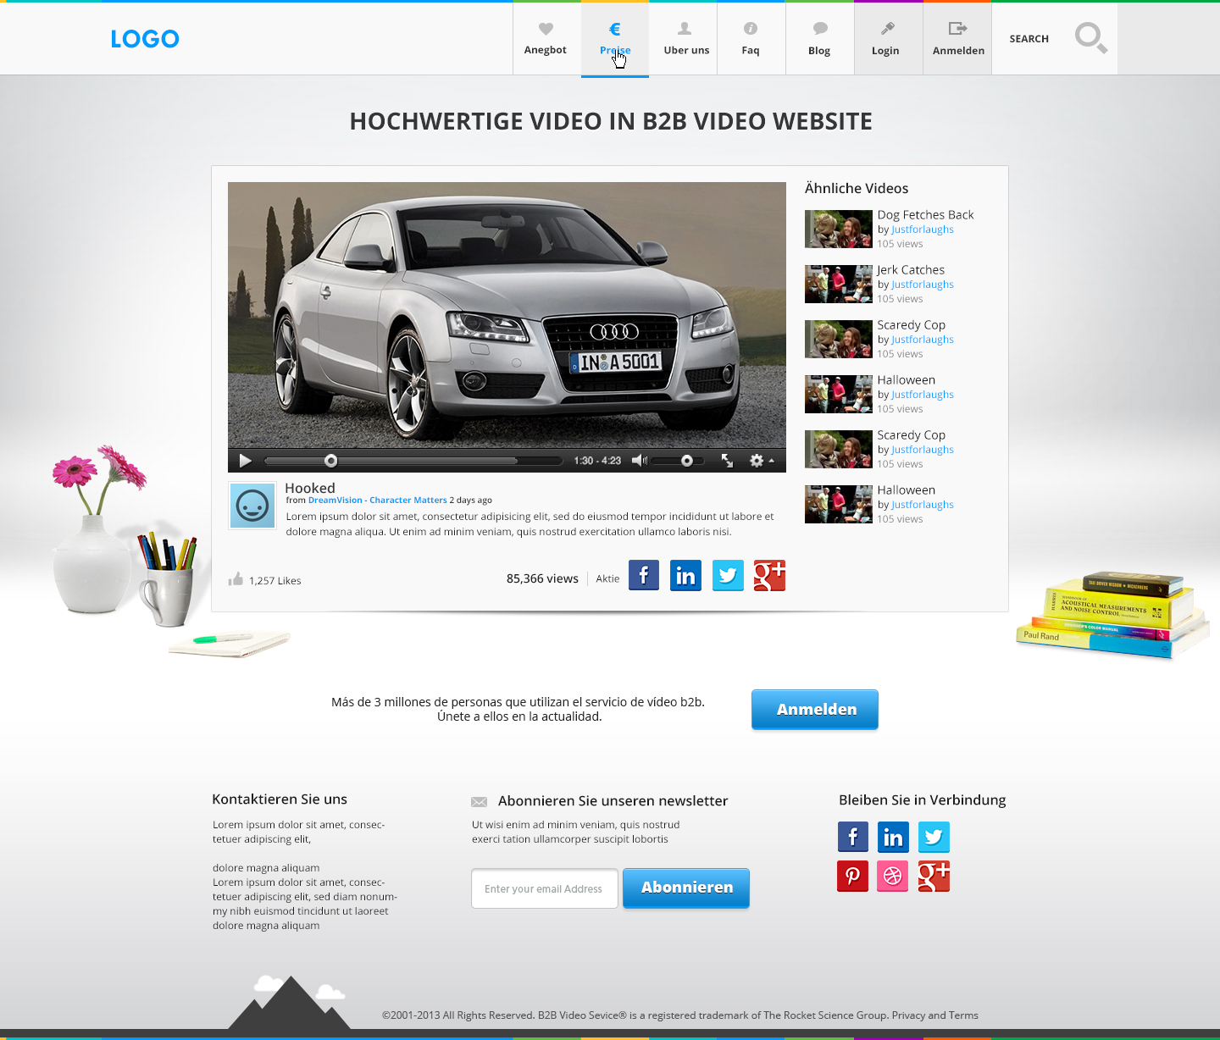The height and width of the screenshot is (1040, 1220).
Task: Click the Kontaktieren Sie uns heading
Action: (280, 799)
